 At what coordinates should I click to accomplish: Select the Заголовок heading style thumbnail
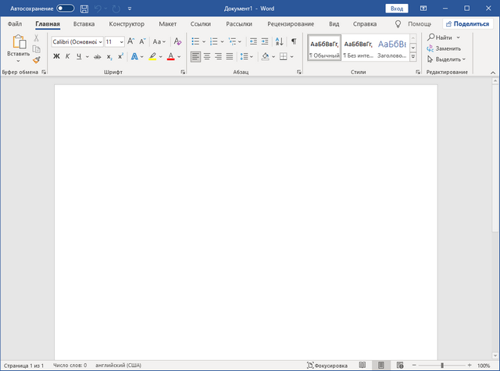pos(390,48)
